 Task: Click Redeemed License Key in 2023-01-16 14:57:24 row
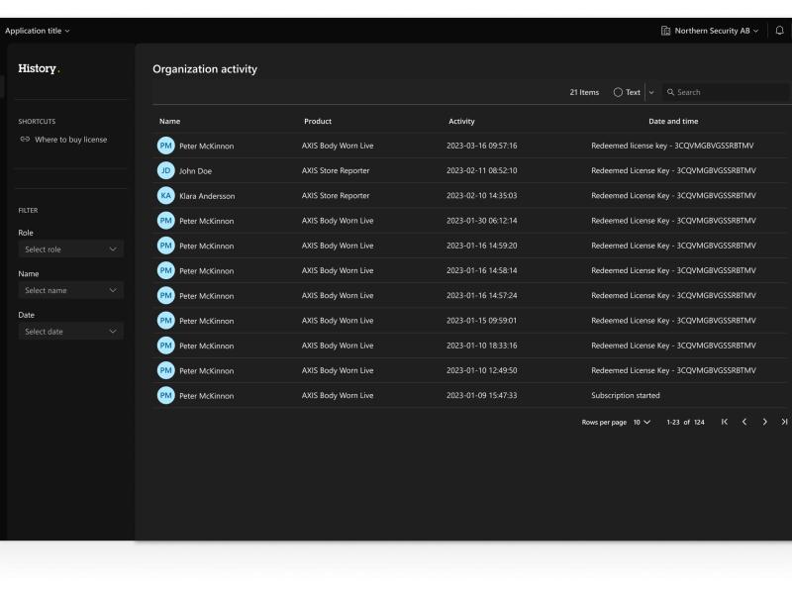tap(674, 295)
